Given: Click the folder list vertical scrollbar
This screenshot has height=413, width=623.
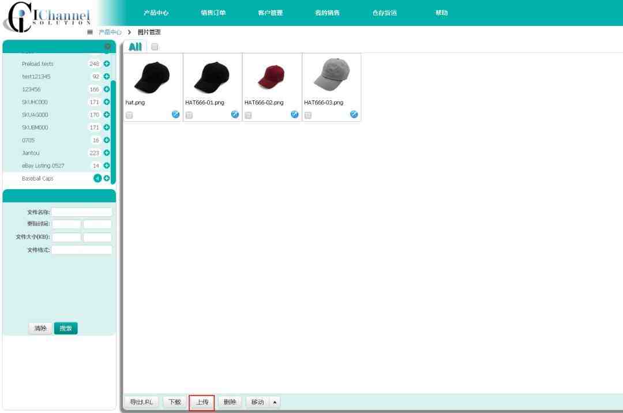Looking at the screenshot, I should pos(113,132).
